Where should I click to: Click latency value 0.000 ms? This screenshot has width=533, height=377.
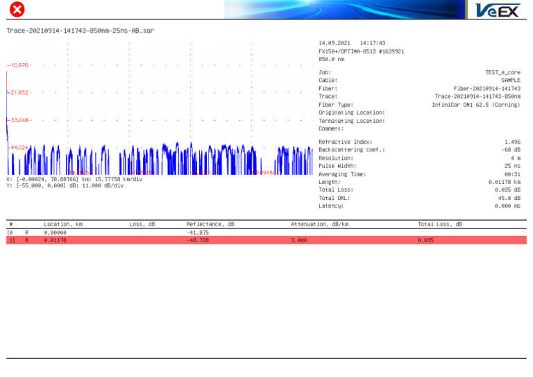pyautogui.click(x=507, y=206)
